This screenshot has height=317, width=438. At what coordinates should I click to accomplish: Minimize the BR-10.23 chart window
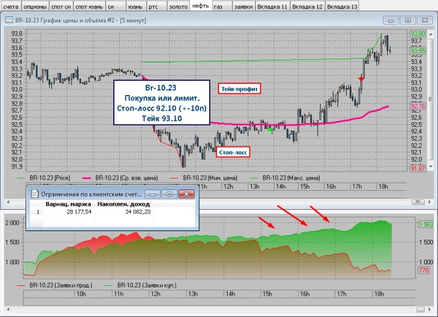(x=391, y=20)
